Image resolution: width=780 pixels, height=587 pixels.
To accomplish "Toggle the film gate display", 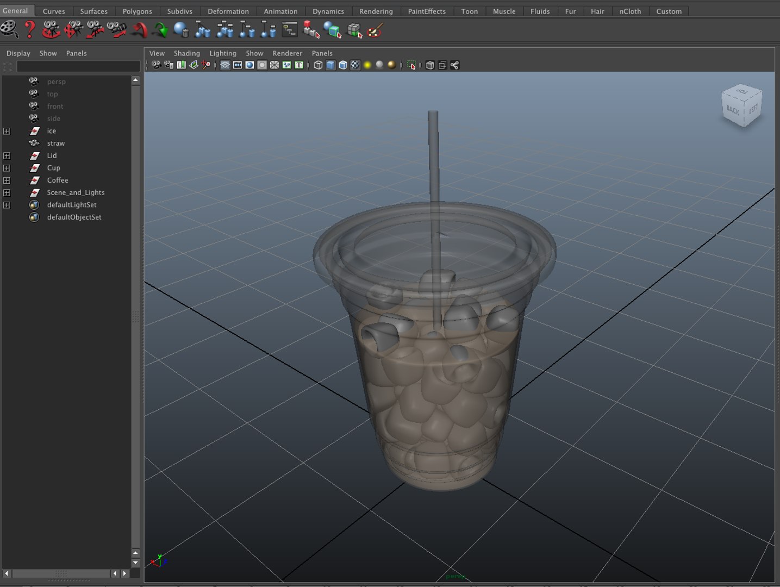I will [x=238, y=65].
